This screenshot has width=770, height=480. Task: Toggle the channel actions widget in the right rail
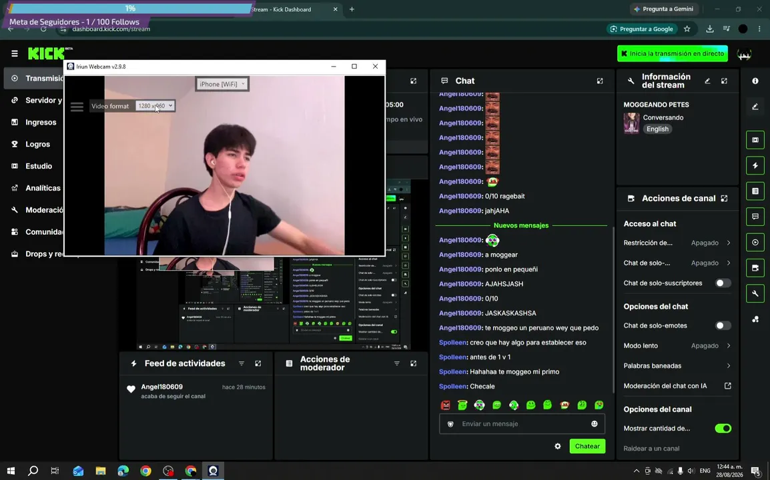tap(755, 267)
